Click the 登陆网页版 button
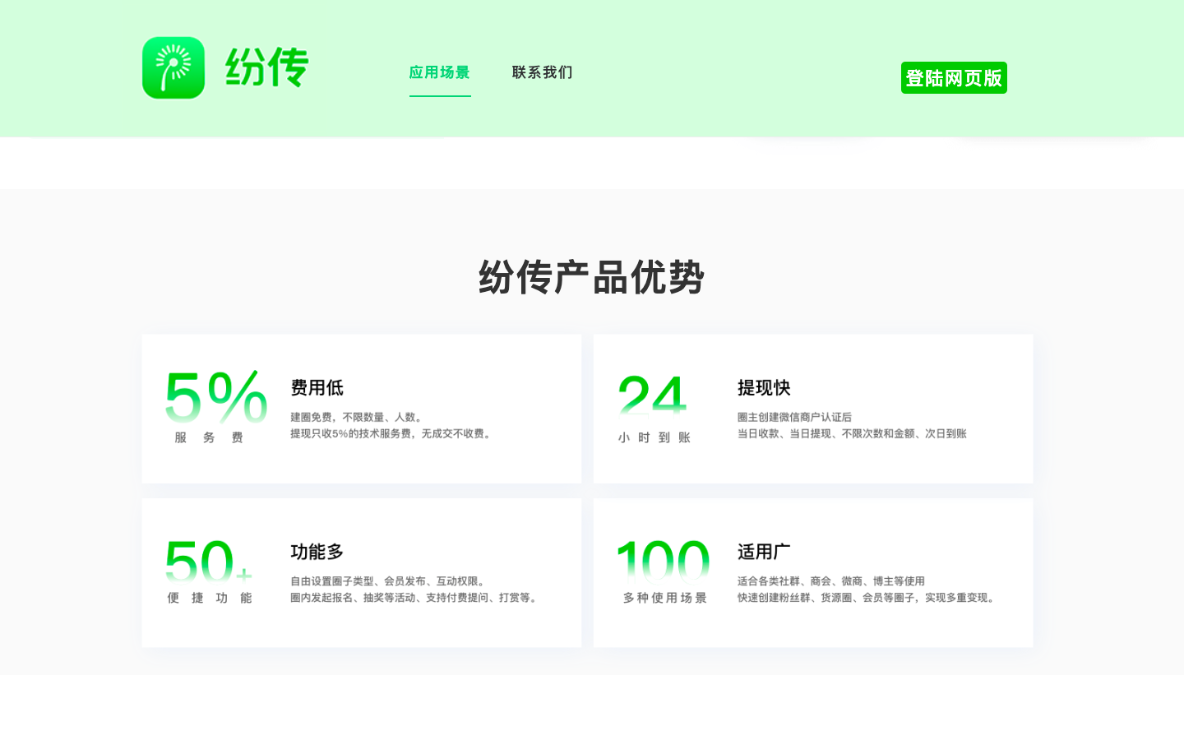 click(954, 77)
